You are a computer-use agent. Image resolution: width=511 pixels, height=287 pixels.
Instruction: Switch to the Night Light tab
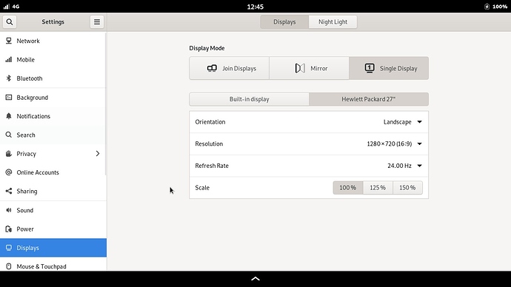(333, 21)
